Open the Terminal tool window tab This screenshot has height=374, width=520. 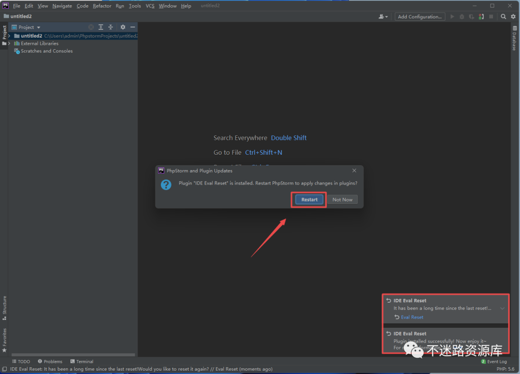(82, 361)
